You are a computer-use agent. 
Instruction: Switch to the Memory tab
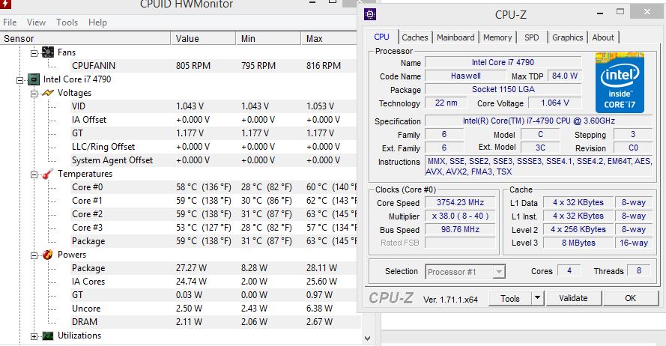497,37
